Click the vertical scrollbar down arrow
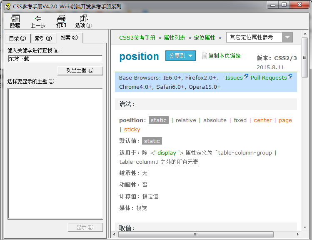Viewport: 312px width, 240px height. pyautogui.click(x=305, y=227)
